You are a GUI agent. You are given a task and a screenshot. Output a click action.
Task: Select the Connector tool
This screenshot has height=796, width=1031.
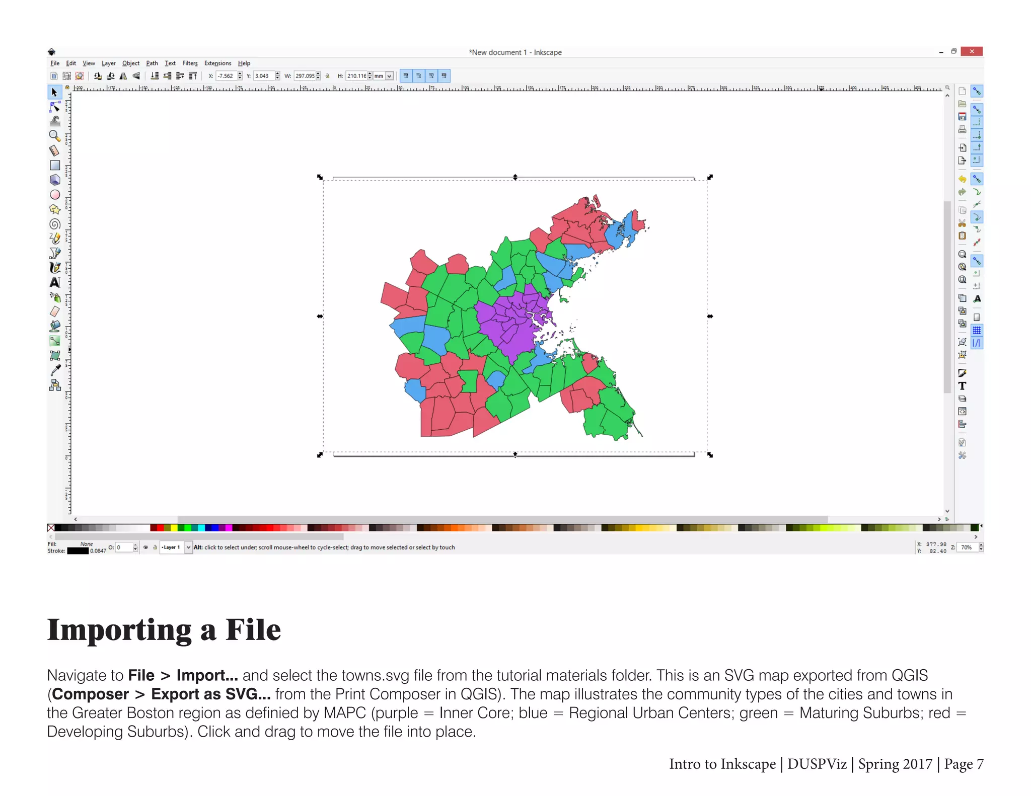55,385
